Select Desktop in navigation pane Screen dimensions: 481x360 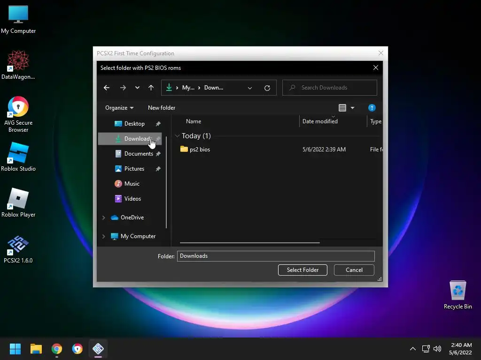[x=134, y=124]
